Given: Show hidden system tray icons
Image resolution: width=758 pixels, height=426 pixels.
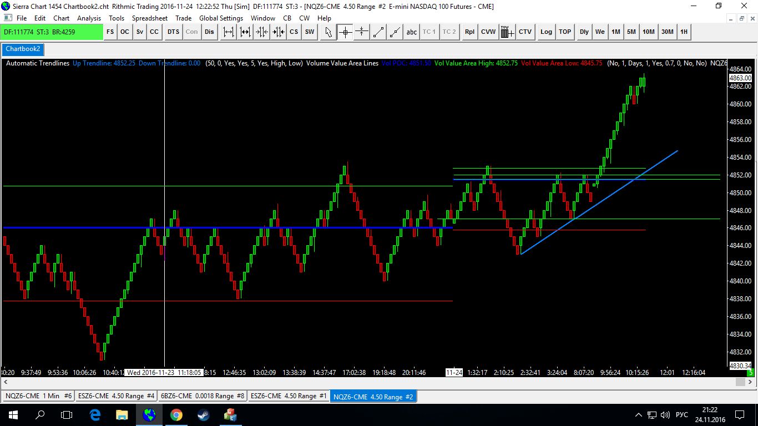Looking at the screenshot, I should pos(639,415).
